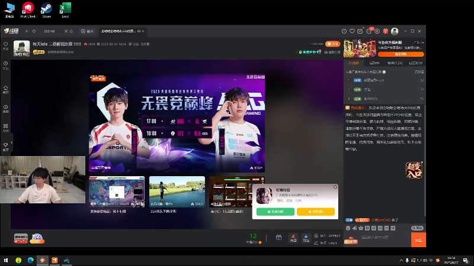Open Windows Start menu
This screenshot has width=474, height=266.
(x=6, y=260)
